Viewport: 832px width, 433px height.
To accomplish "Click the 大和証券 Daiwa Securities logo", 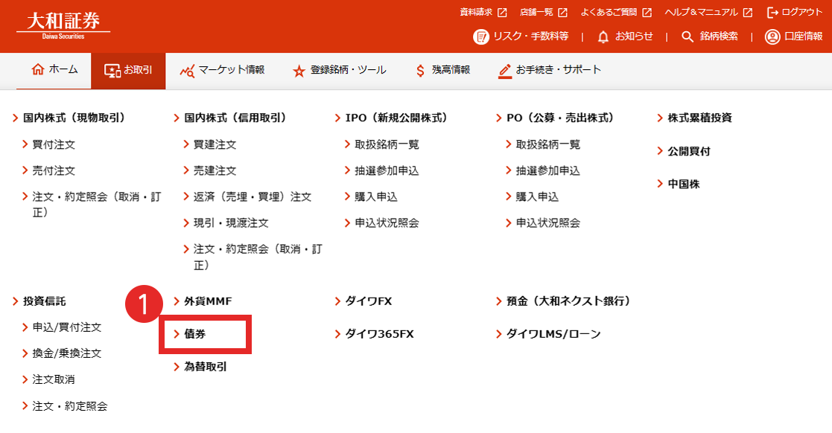I will point(63,26).
